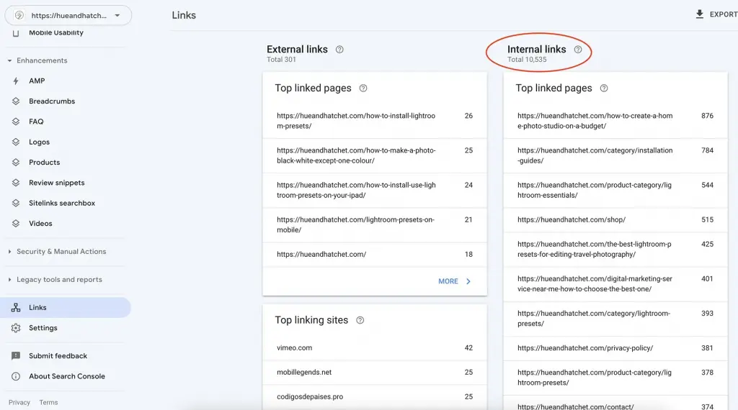This screenshot has width=738, height=410.
Task: Open the Terms link
Action: [48, 403]
